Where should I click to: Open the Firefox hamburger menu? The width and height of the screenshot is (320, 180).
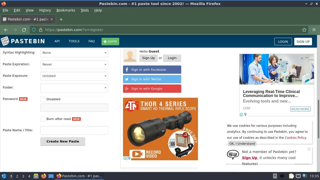click(x=314, y=30)
